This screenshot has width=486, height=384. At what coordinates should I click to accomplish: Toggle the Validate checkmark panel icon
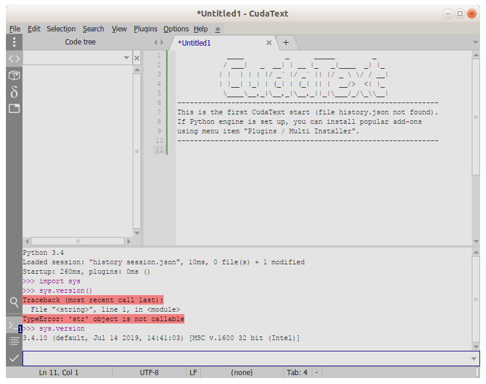[14, 358]
